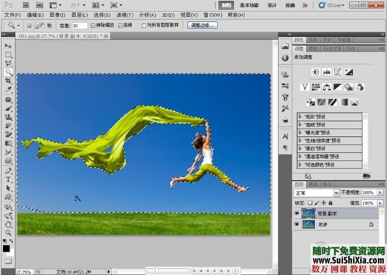Expand the "黑白" presets group
The width and height of the screenshot is (387, 275).
click(x=300, y=149)
